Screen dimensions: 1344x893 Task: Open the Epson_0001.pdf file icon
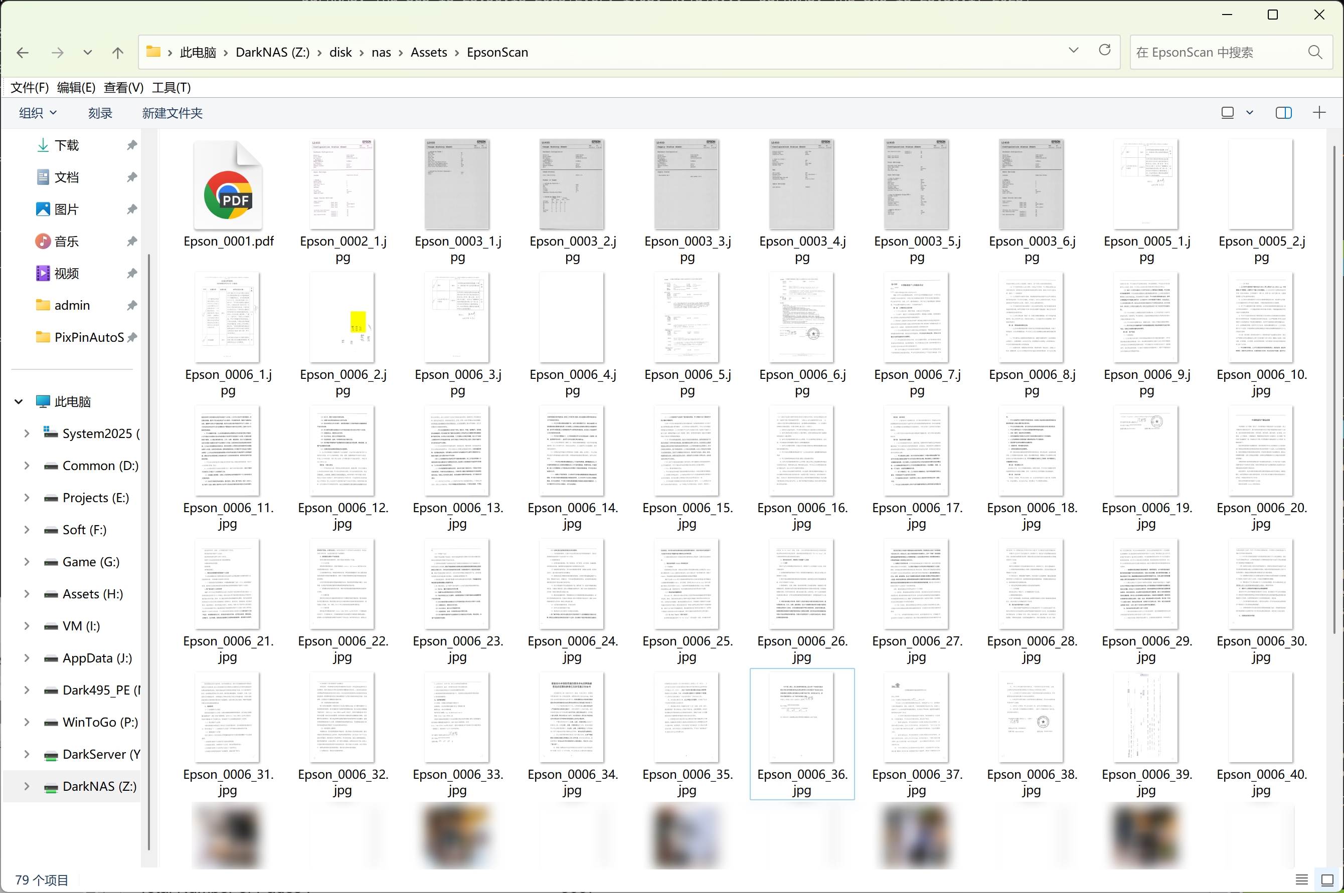(228, 185)
